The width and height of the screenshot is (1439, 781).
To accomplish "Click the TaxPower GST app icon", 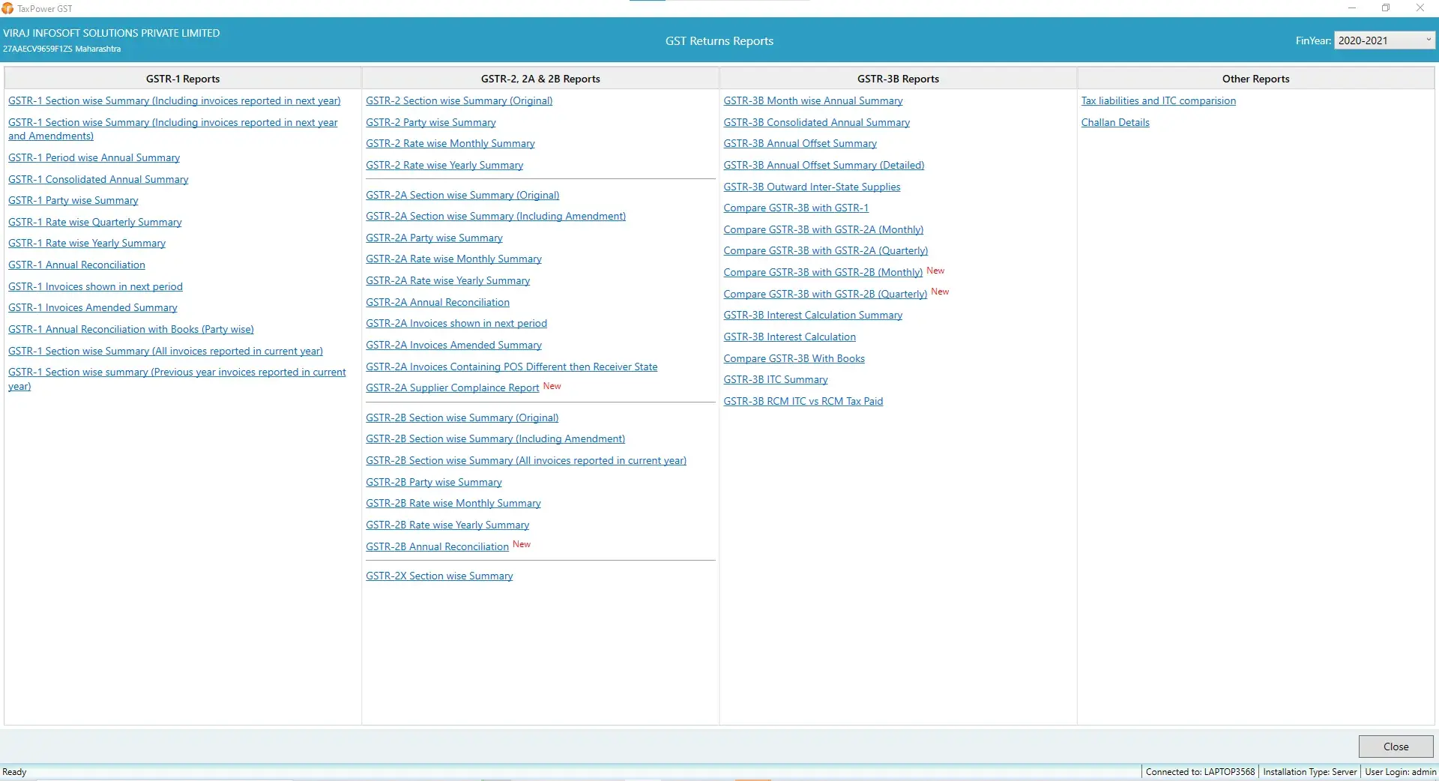I will (x=7, y=8).
